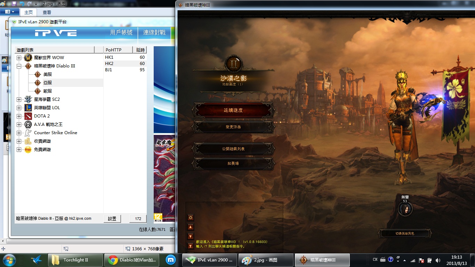Click the Diablo III icon in the game list
The height and width of the screenshot is (267, 475).
(x=28, y=66)
